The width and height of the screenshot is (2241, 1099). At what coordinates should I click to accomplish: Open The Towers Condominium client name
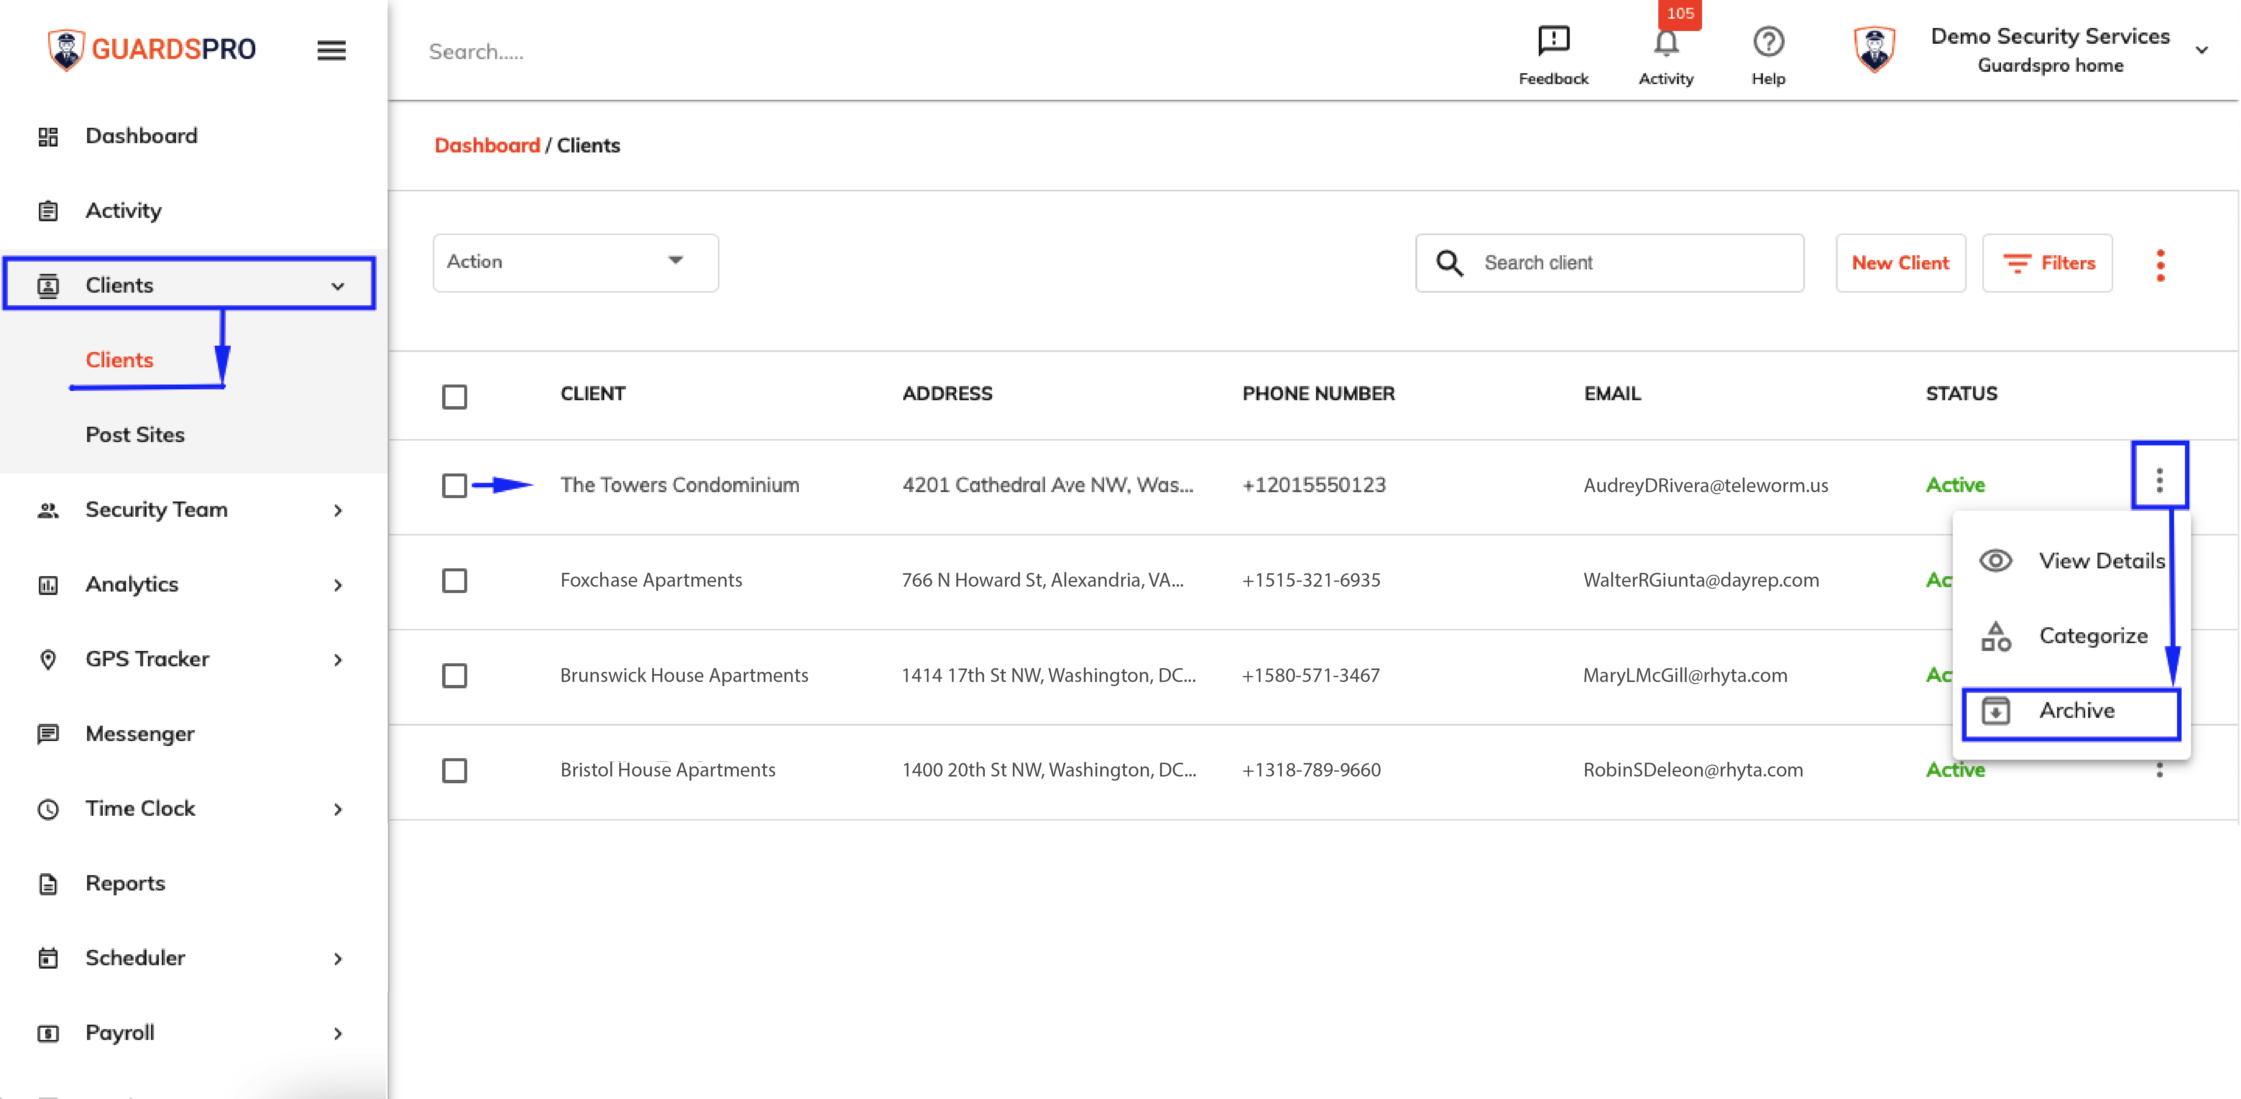[x=679, y=485]
